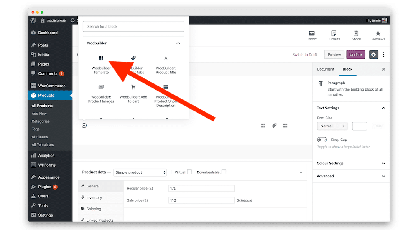The width and height of the screenshot is (418, 230).
Task: Open All Products submenu link
Action: pos(42,106)
